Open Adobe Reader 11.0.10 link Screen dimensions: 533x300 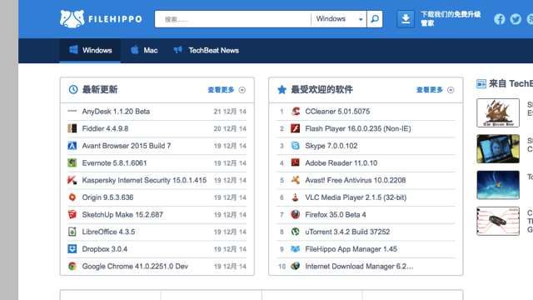point(341,163)
